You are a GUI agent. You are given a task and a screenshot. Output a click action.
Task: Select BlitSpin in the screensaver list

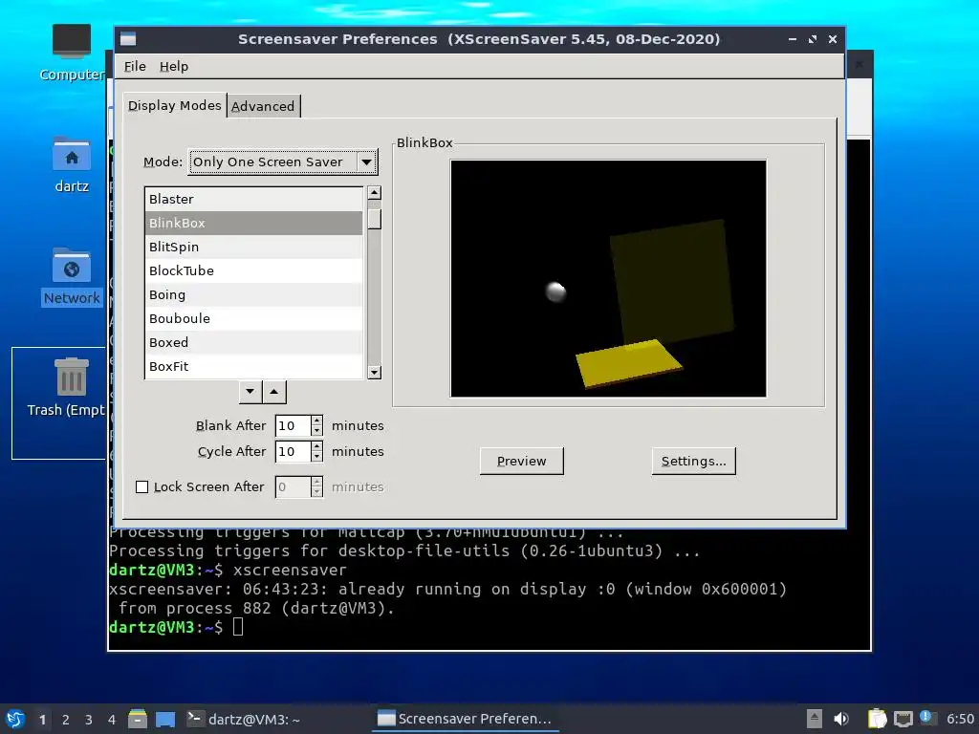[253, 247]
